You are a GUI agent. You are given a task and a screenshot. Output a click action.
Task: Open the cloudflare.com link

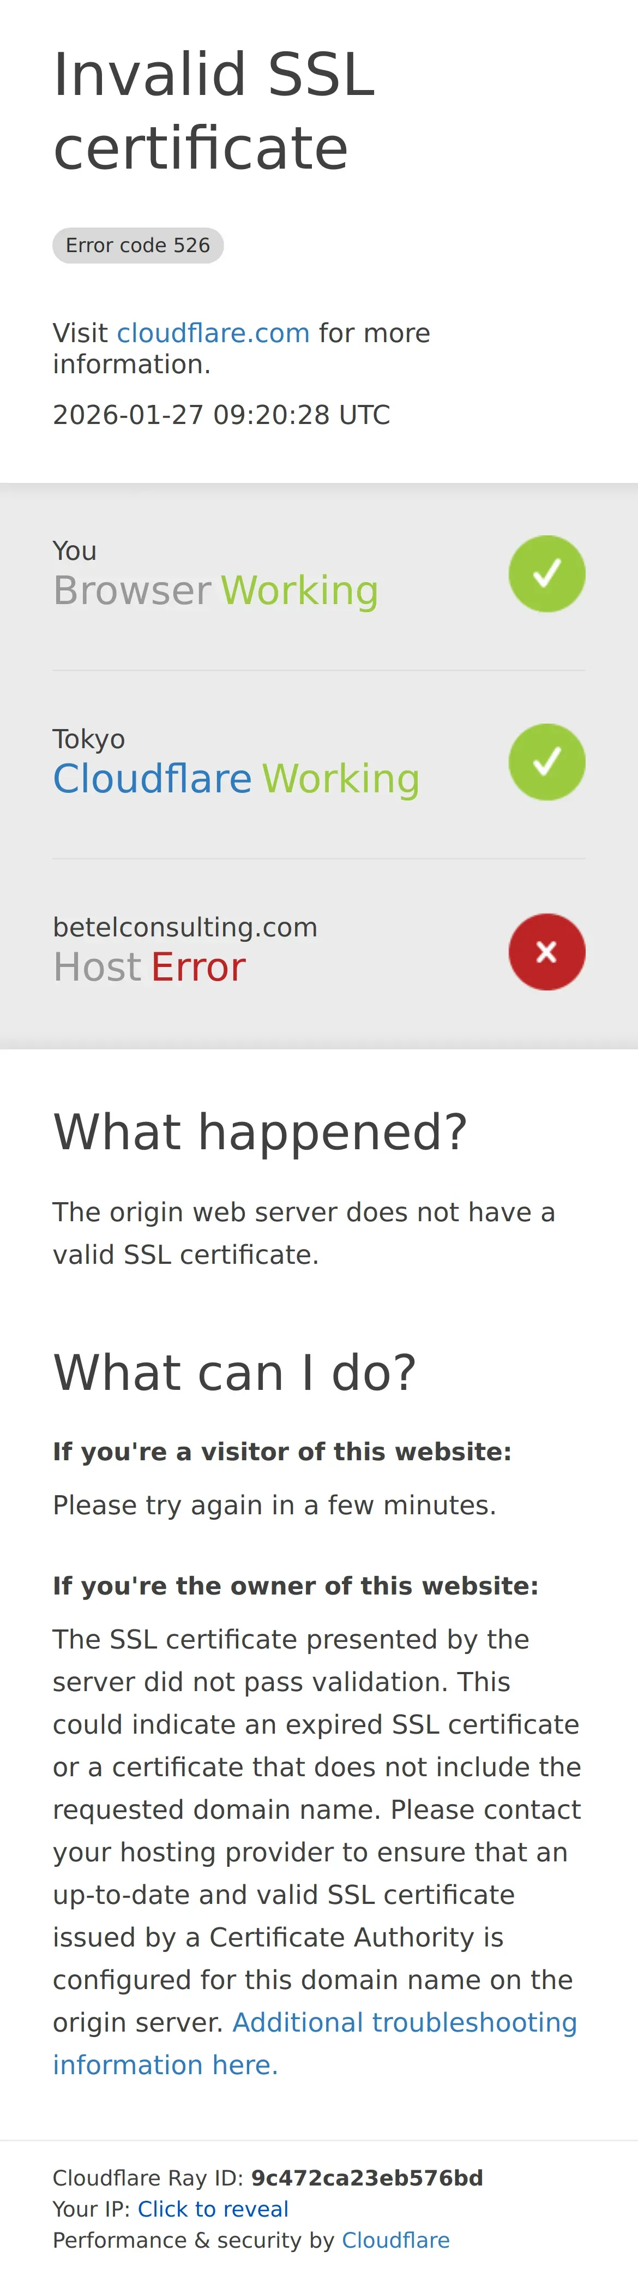click(x=213, y=333)
